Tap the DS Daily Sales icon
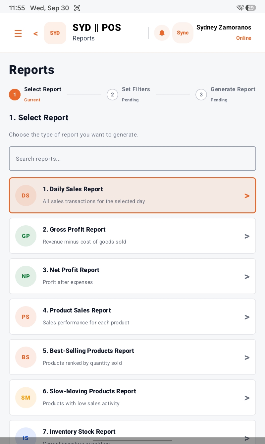 tap(26, 195)
